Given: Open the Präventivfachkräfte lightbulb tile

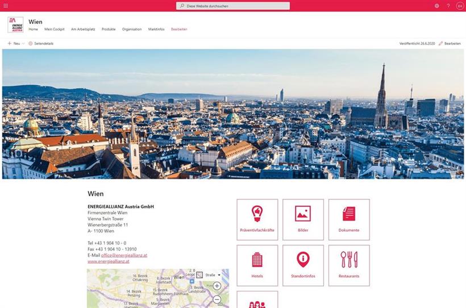Looking at the screenshot, I should pos(257,219).
